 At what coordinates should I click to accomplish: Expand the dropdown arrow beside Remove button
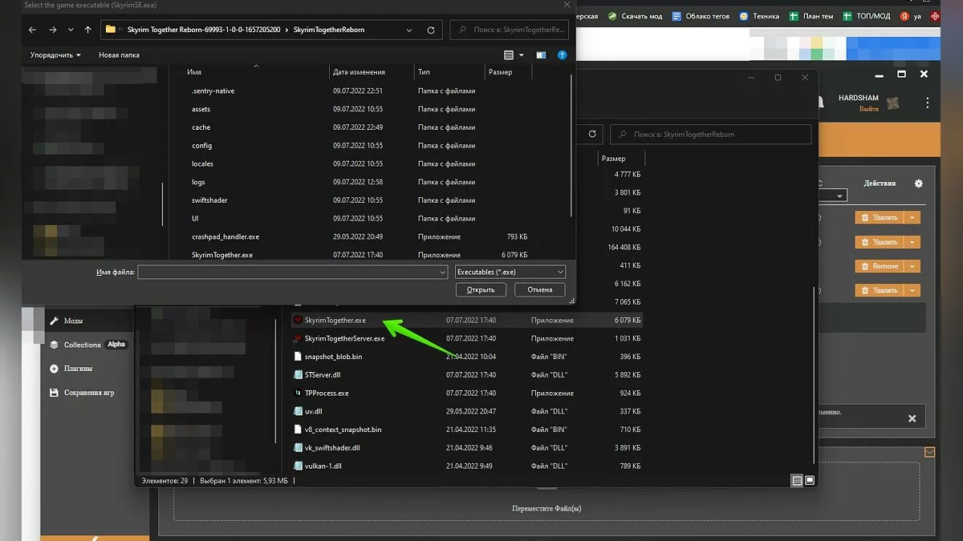coord(912,266)
